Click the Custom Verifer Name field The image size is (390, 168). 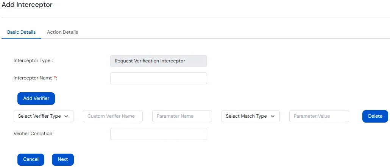click(113, 116)
